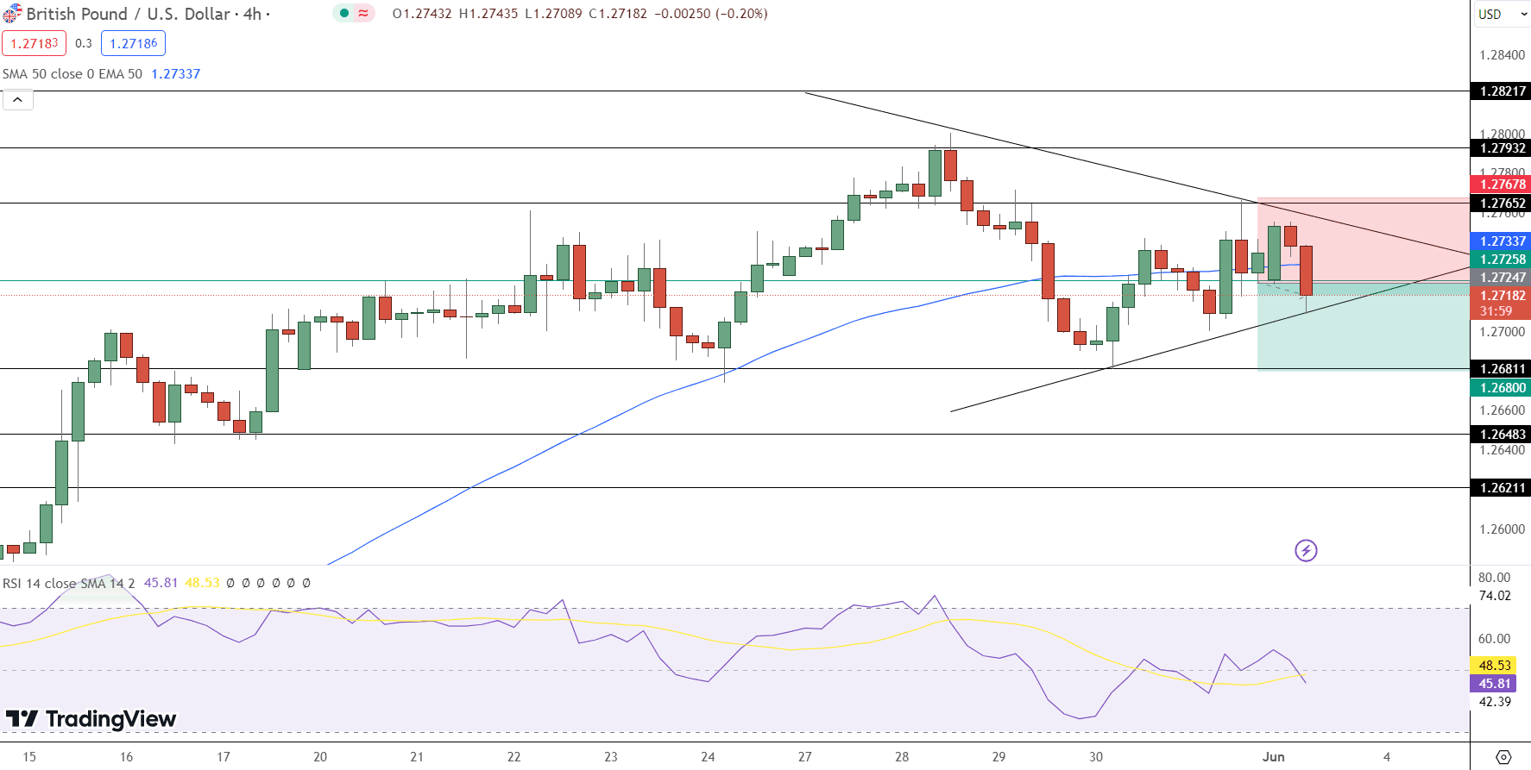The image size is (1531, 770).
Task: Click the blue buy price 1.27186 button
Action: [134, 43]
